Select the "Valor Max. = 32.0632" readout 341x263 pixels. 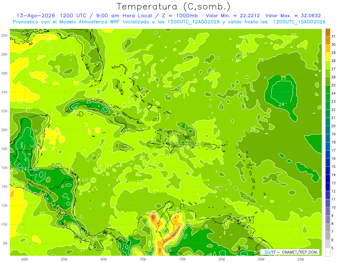tap(293, 16)
